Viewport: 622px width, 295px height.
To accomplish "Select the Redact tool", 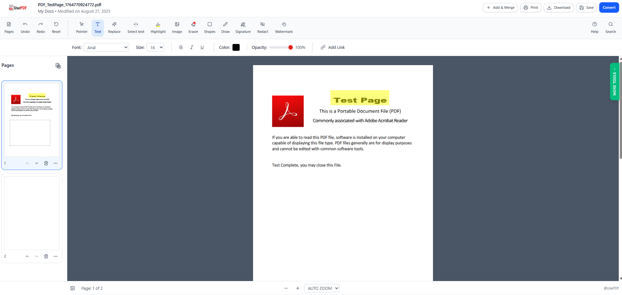I will [262, 27].
